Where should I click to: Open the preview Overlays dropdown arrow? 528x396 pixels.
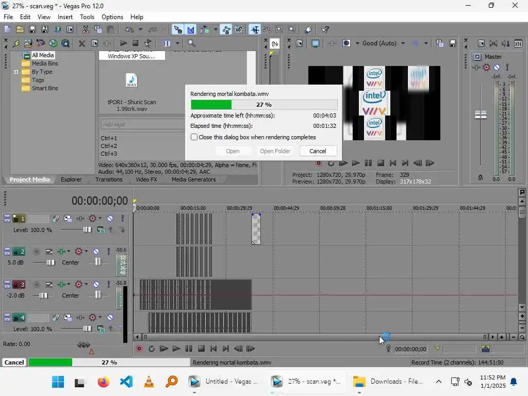[x=425, y=43]
